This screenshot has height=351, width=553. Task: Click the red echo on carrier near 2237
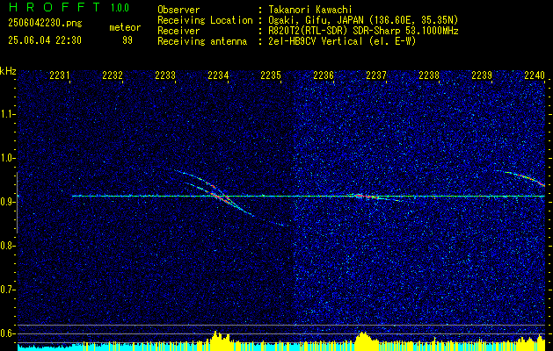click(367, 197)
